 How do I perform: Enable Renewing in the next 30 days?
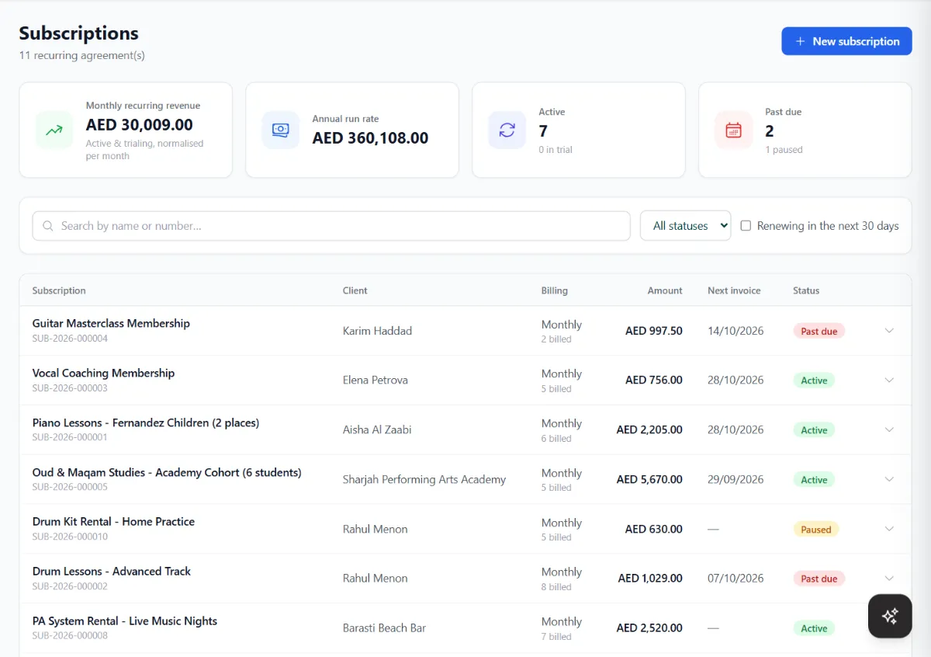746,226
